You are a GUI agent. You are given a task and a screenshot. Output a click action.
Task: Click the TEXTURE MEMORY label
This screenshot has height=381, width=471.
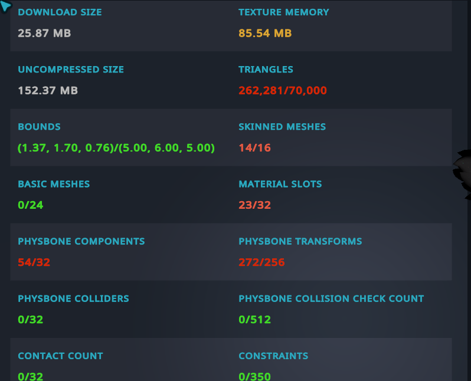click(x=284, y=12)
